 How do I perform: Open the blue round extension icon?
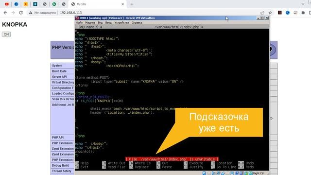[x=288, y=13]
